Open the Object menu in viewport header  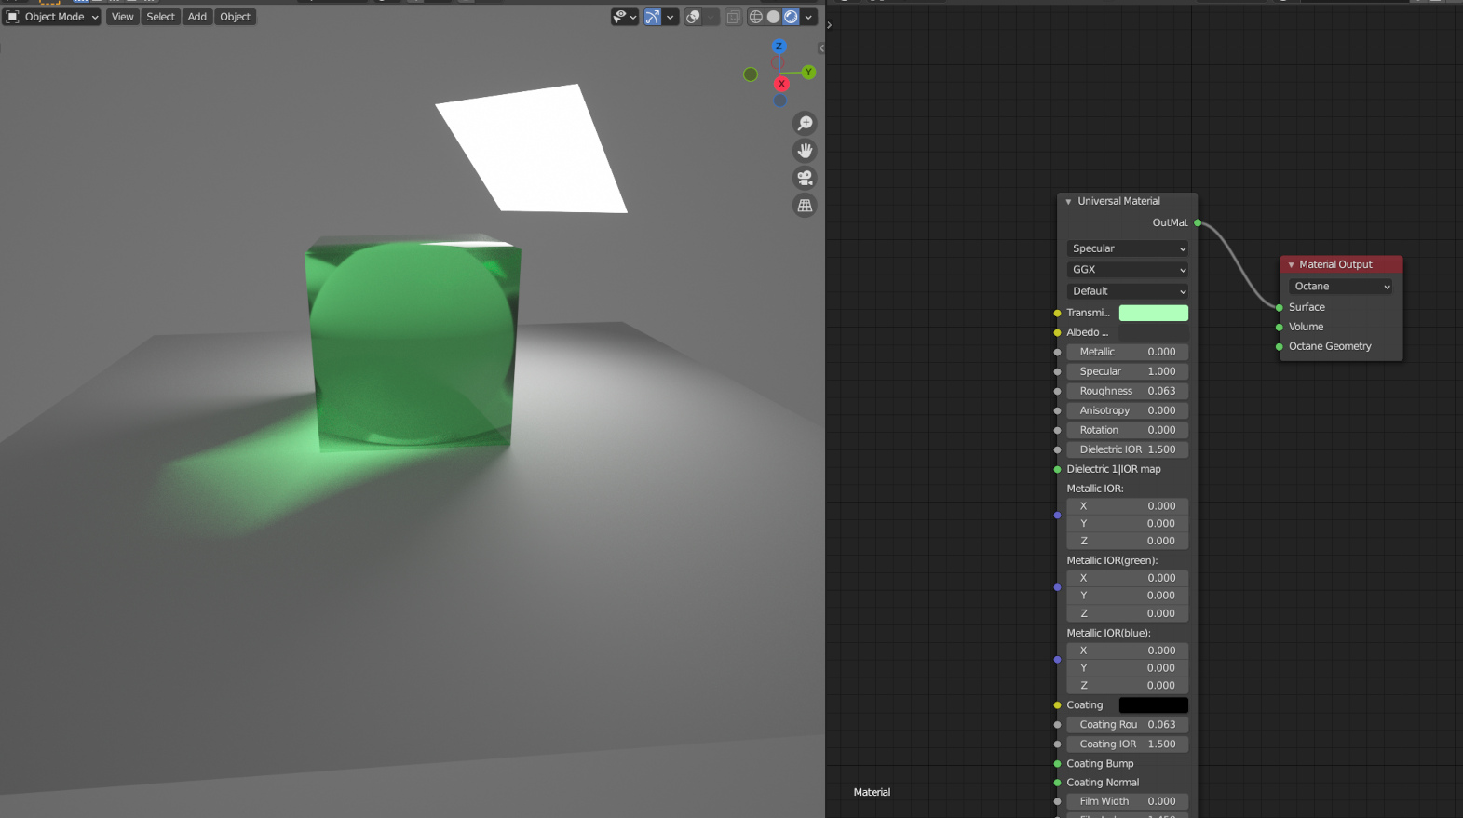pos(235,17)
